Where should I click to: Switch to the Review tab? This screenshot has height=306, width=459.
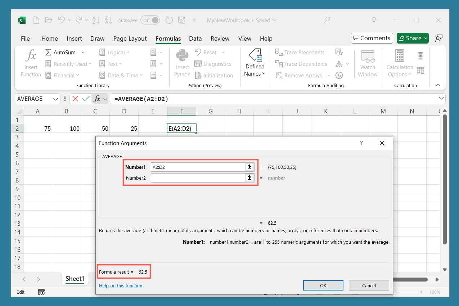[x=220, y=39]
